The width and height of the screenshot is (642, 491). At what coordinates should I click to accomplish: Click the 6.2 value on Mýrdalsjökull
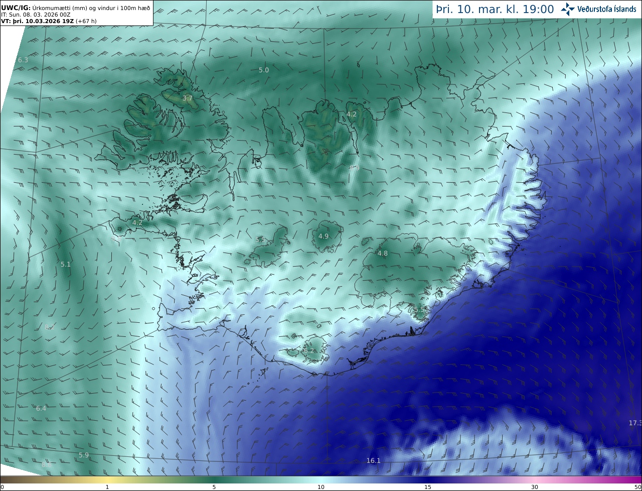click(x=309, y=350)
